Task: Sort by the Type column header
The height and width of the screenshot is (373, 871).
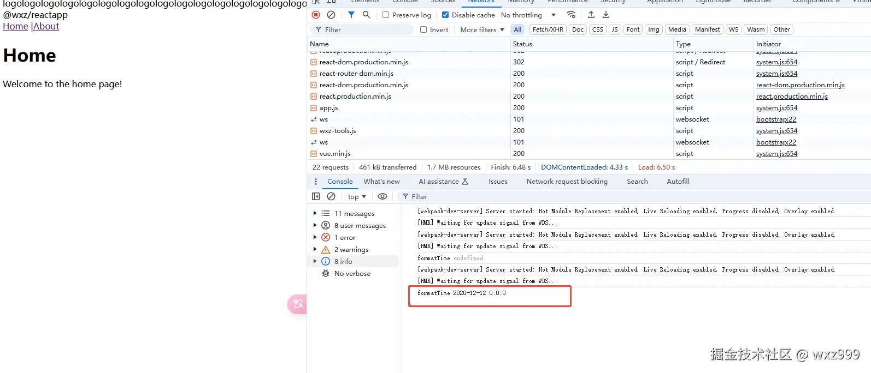Action: 713,44
